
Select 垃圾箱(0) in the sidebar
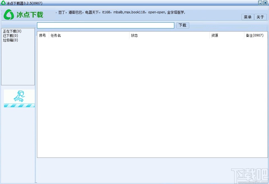click(x=10, y=40)
